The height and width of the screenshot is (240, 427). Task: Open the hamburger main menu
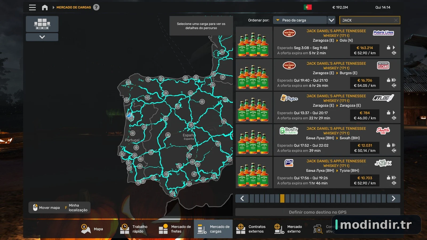(32, 7)
